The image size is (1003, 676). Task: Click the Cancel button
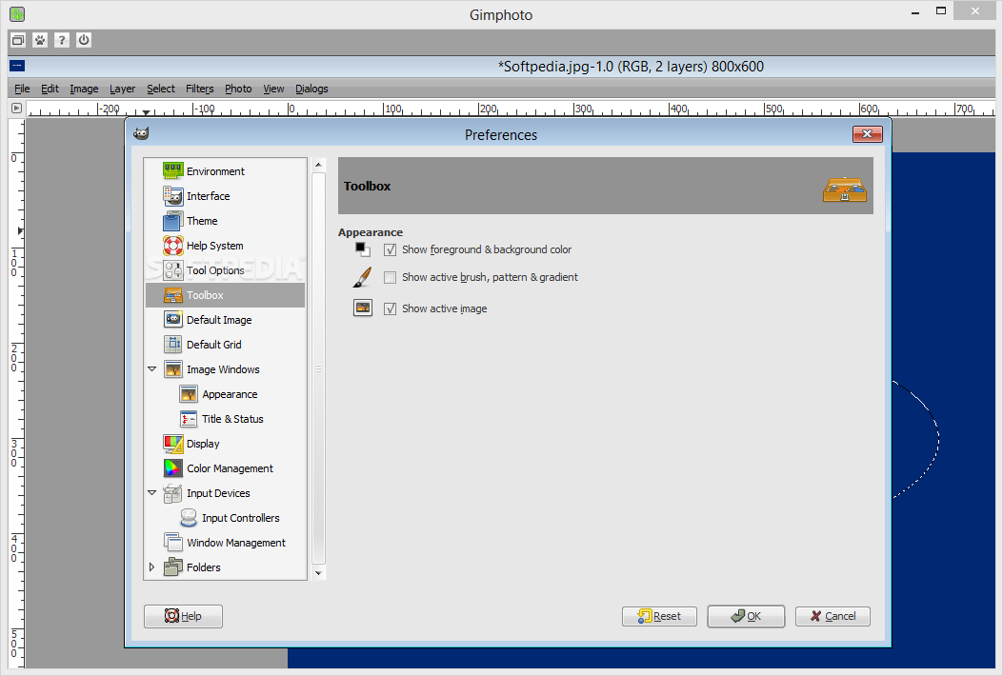coord(832,616)
